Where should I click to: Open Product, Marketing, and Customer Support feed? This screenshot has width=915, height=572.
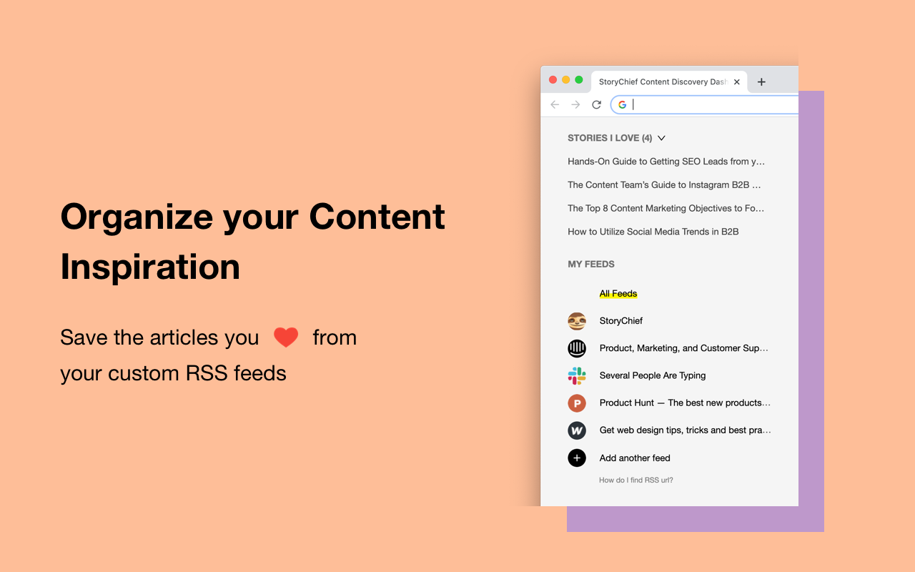click(684, 348)
